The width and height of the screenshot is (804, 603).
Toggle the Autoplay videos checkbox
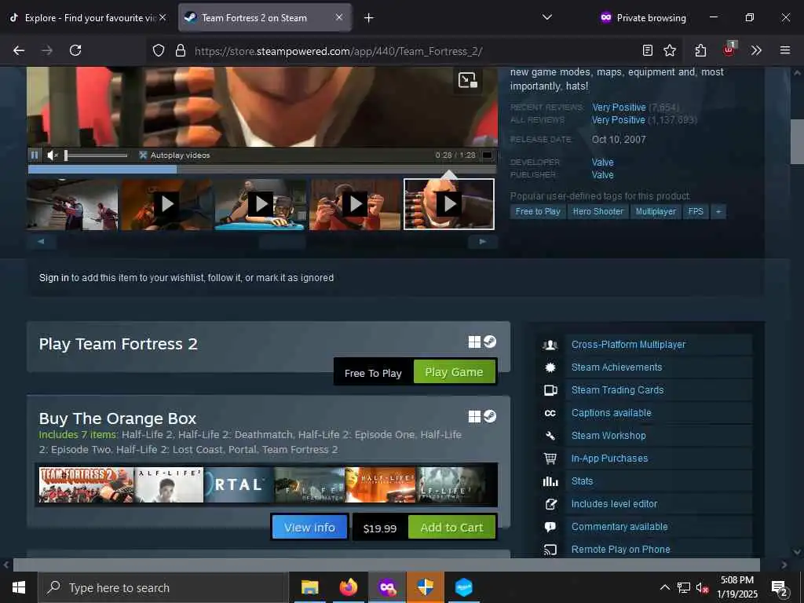143,155
